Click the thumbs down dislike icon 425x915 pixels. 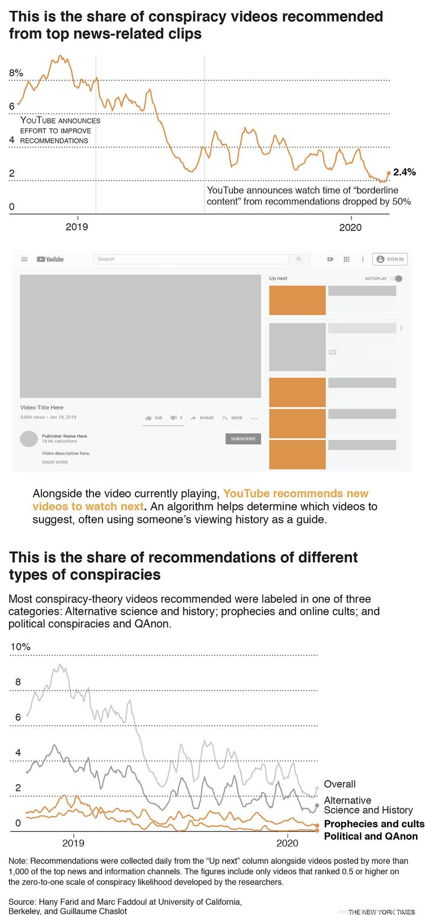click(173, 418)
